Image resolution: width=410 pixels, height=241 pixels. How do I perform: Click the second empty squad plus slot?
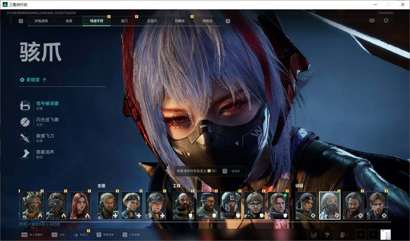[373, 235]
